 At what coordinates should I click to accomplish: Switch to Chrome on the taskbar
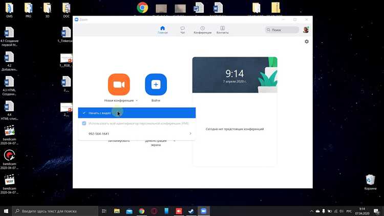(x=141, y=211)
